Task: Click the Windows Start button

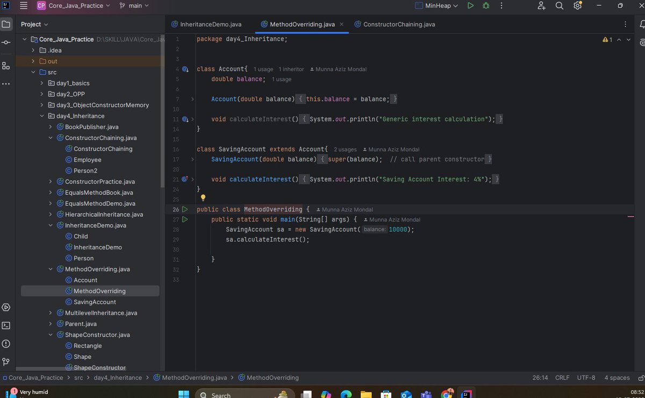Action: [x=183, y=394]
